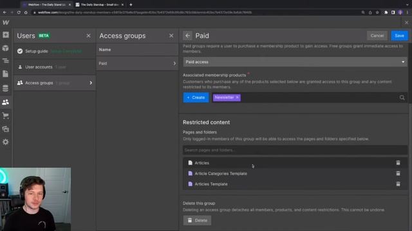Go back from Paid group

coord(187,36)
